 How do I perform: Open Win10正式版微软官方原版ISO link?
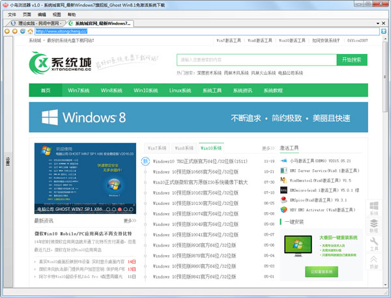[x=200, y=182]
